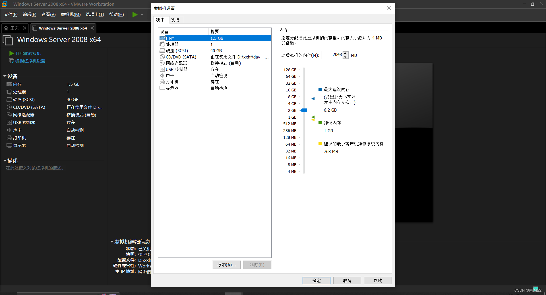Click memory icon in main window device list
This screenshot has height=295, width=546.
click(x=9, y=84)
